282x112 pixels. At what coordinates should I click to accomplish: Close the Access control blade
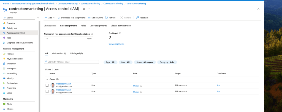pyautogui.click(x=258, y=9)
